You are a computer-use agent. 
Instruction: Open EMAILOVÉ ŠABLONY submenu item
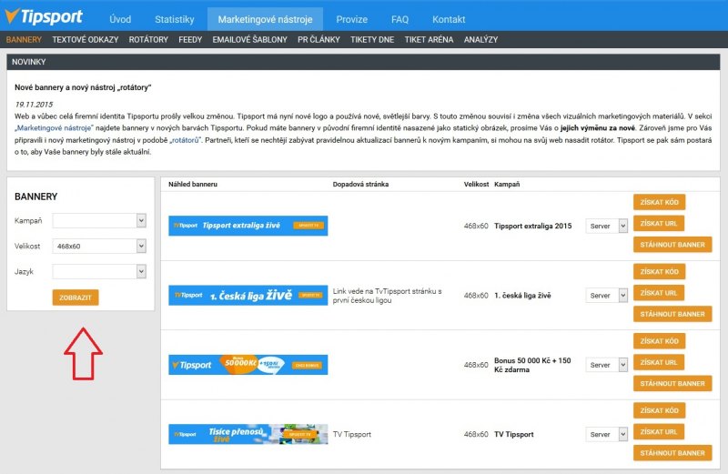coord(249,40)
